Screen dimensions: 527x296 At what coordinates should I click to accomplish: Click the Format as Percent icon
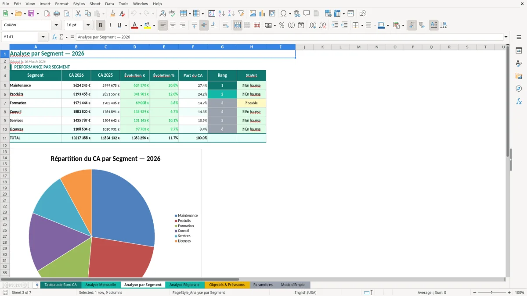pyautogui.click(x=282, y=25)
